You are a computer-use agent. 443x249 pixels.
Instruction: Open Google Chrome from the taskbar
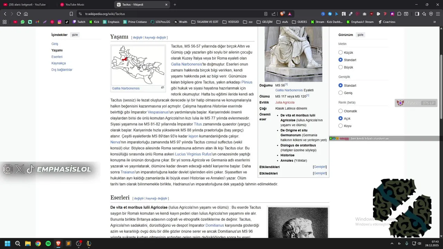tap(38, 243)
